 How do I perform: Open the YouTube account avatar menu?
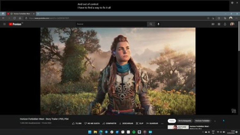[x=232, y=24]
